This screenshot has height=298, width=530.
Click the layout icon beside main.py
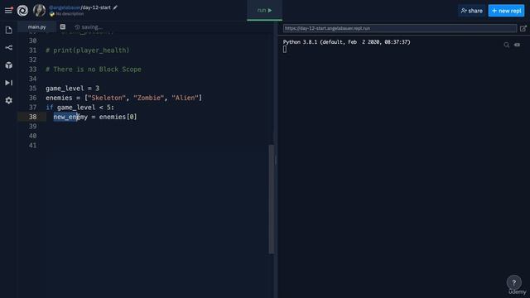(x=63, y=26)
